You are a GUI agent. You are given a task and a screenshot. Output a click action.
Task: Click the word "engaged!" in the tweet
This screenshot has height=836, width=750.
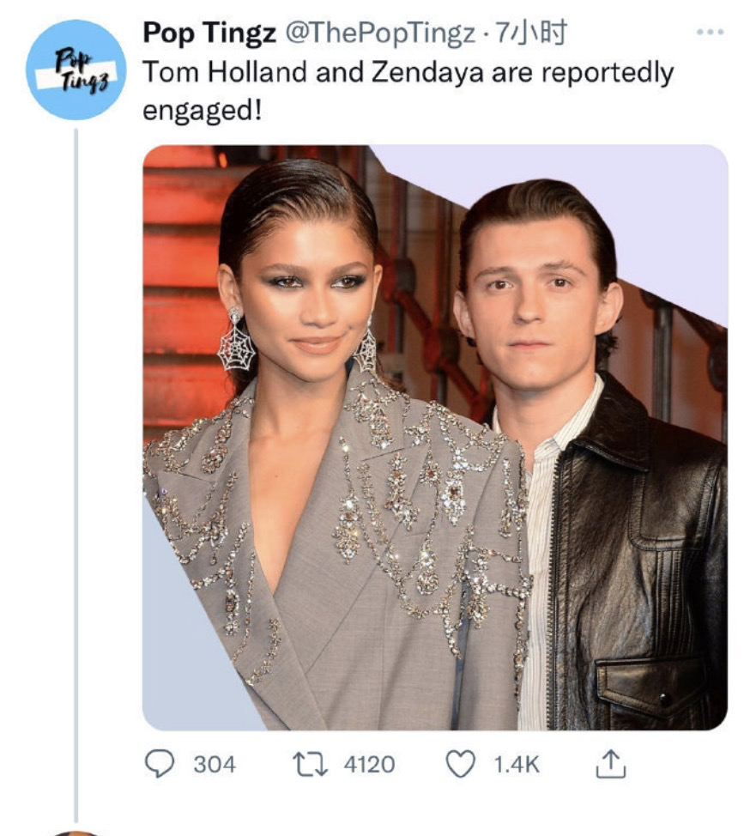pyautogui.click(x=202, y=112)
